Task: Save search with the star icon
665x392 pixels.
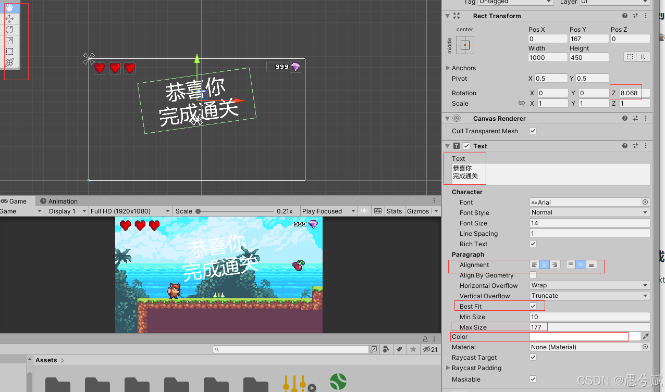Action: click(x=413, y=349)
